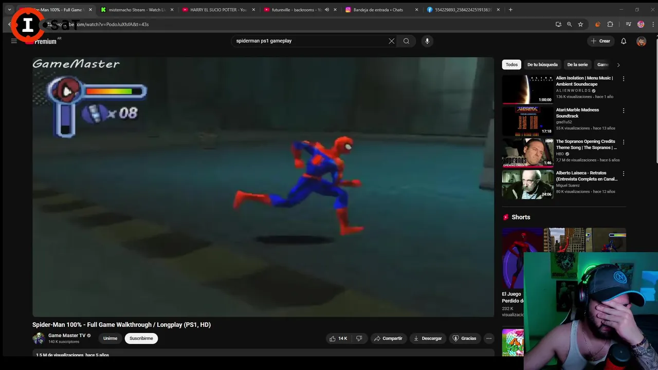Dislike the video with thumbs down

[x=359, y=338]
